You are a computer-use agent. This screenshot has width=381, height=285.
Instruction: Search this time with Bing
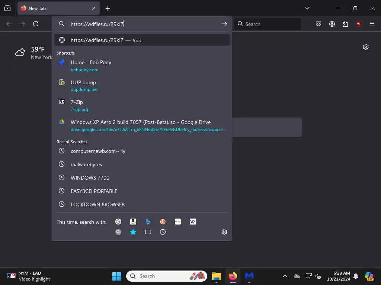coord(148,222)
